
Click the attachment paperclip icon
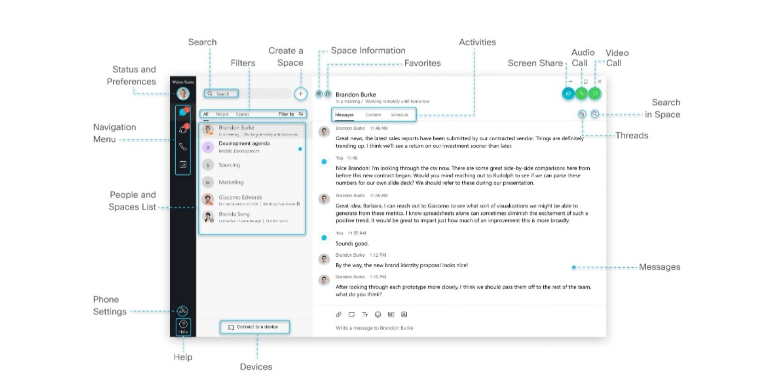coord(339,315)
